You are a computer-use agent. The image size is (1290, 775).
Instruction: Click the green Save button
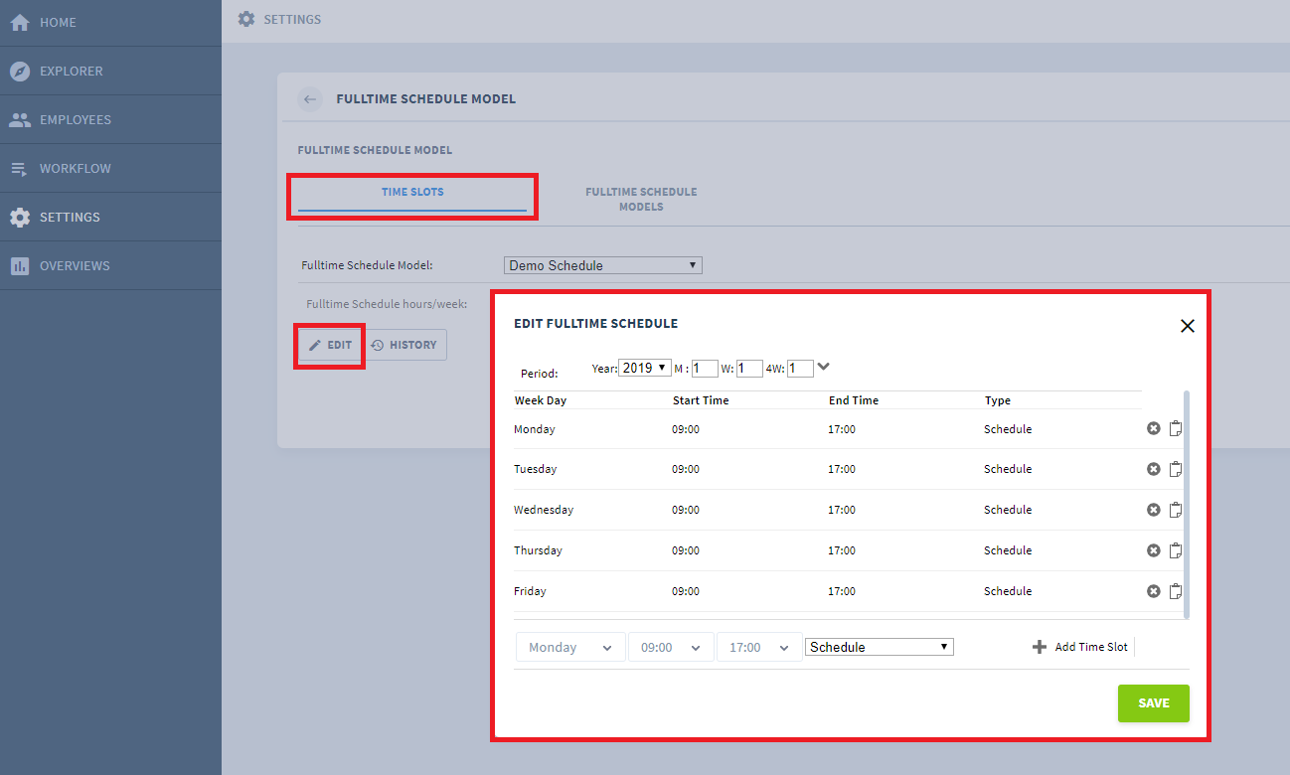coord(1153,702)
